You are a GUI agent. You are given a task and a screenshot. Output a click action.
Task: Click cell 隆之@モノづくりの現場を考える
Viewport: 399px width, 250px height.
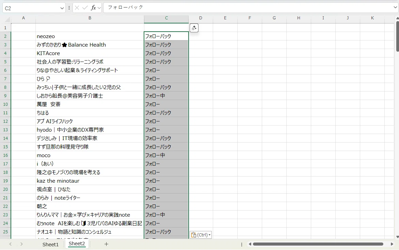[90, 172]
